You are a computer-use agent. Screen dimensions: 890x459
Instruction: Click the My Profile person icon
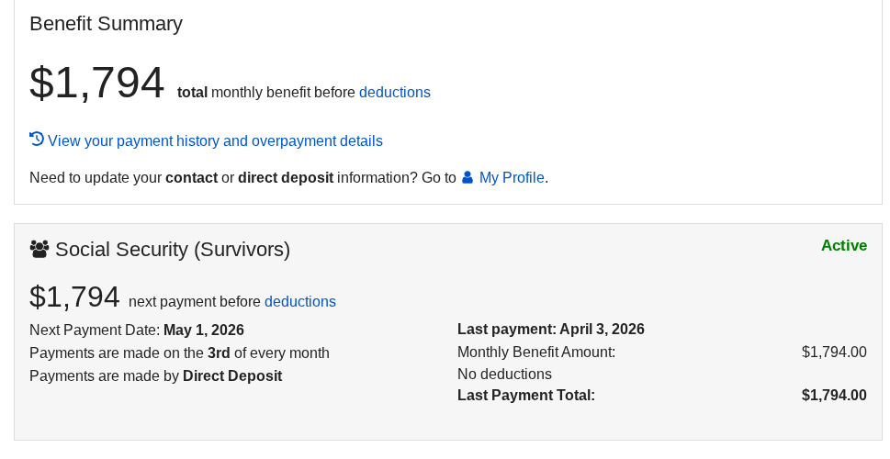(x=468, y=177)
